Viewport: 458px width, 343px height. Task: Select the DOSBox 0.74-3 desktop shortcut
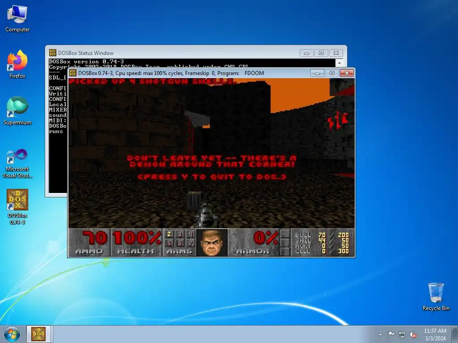pos(17,206)
